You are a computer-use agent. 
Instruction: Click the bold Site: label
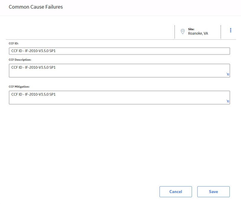tap(191, 29)
